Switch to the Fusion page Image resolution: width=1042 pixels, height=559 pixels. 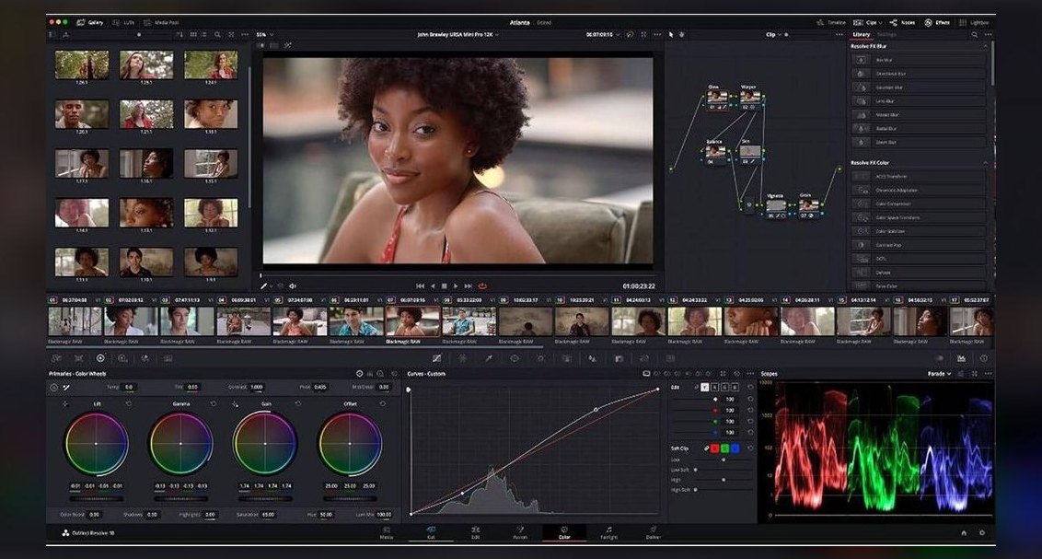pos(520,532)
